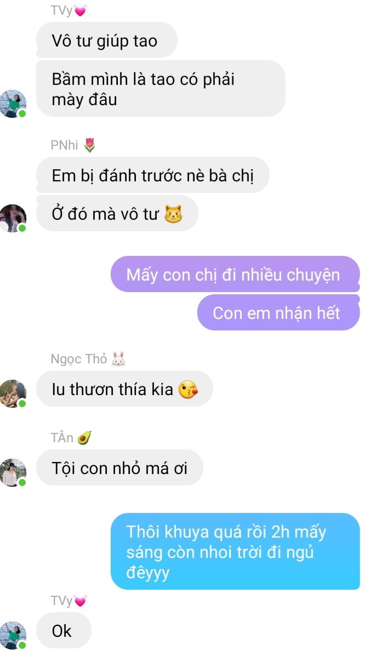The width and height of the screenshot is (370, 650).
Task: Click the kissing face emoji
Action: [188, 390]
